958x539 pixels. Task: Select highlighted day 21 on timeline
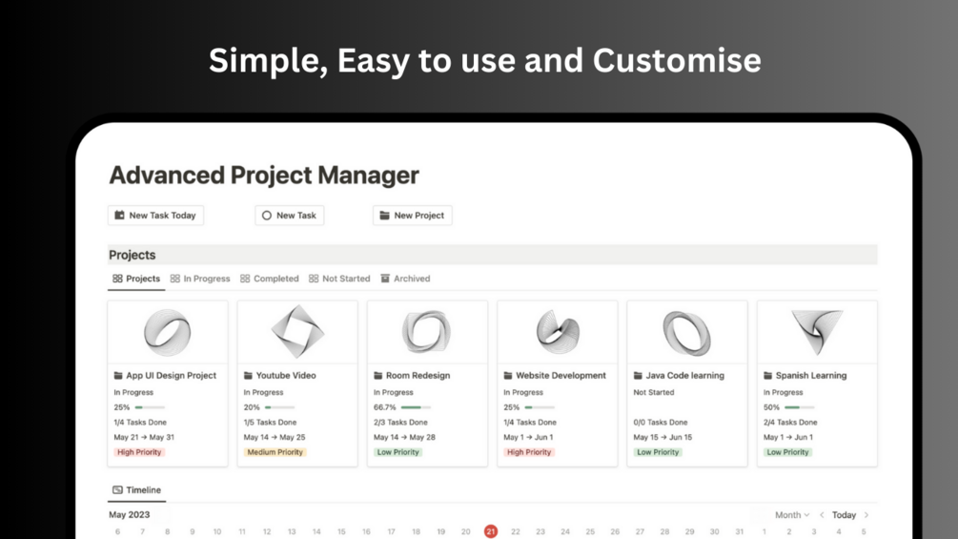pos(491,531)
